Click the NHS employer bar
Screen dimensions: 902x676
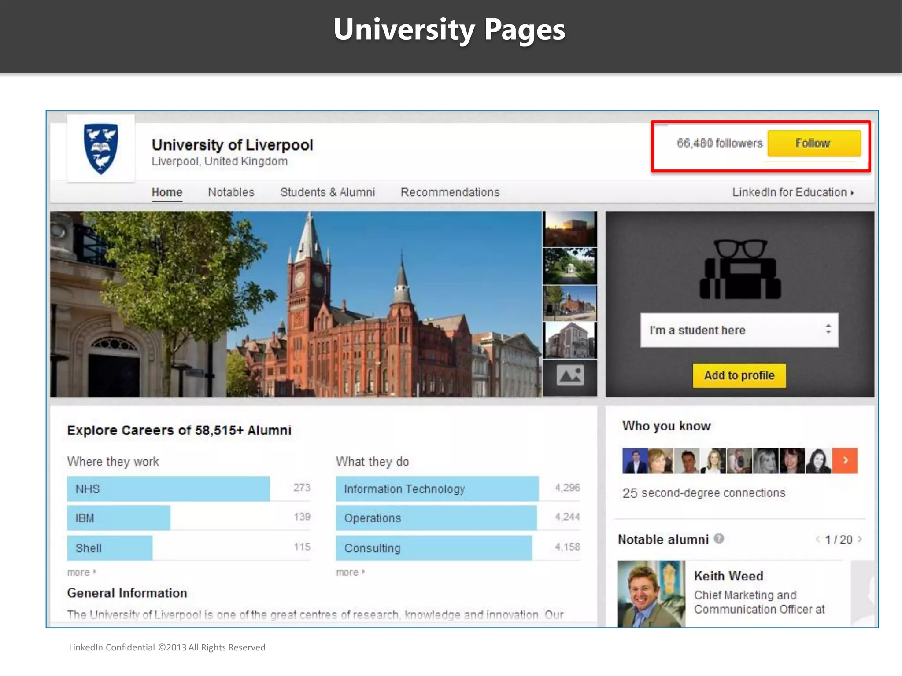[168, 489]
